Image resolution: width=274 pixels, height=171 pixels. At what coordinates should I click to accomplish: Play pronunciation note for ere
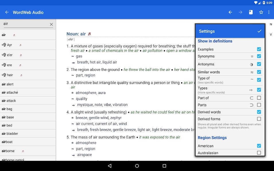tap(20, 65)
